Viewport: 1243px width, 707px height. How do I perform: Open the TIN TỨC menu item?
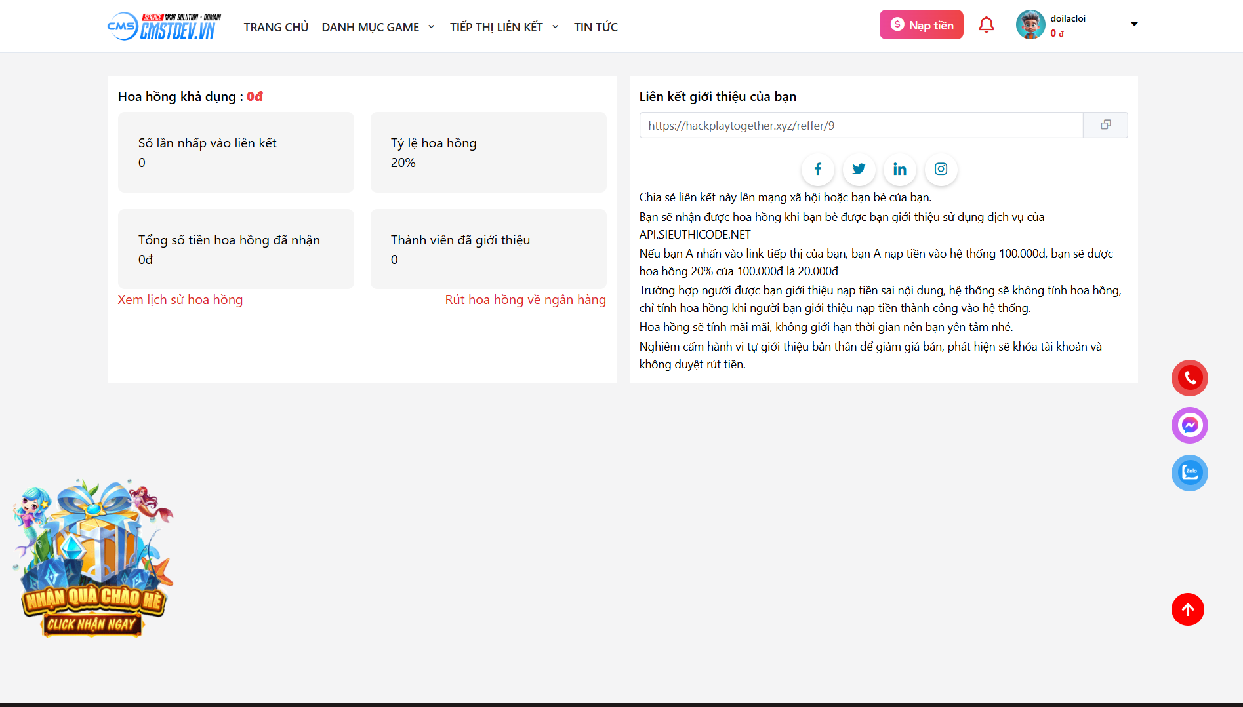click(x=596, y=27)
